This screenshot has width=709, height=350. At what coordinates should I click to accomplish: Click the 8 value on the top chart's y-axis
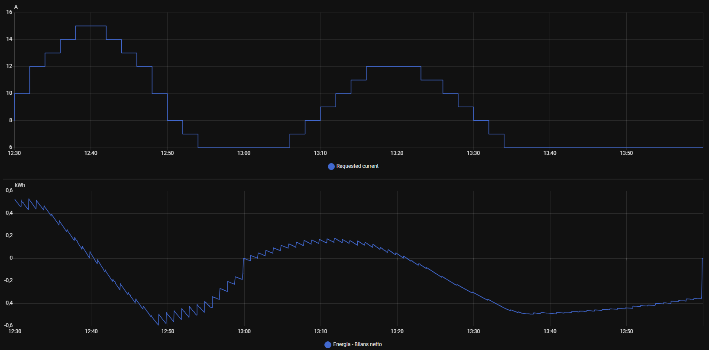(x=11, y=120)
